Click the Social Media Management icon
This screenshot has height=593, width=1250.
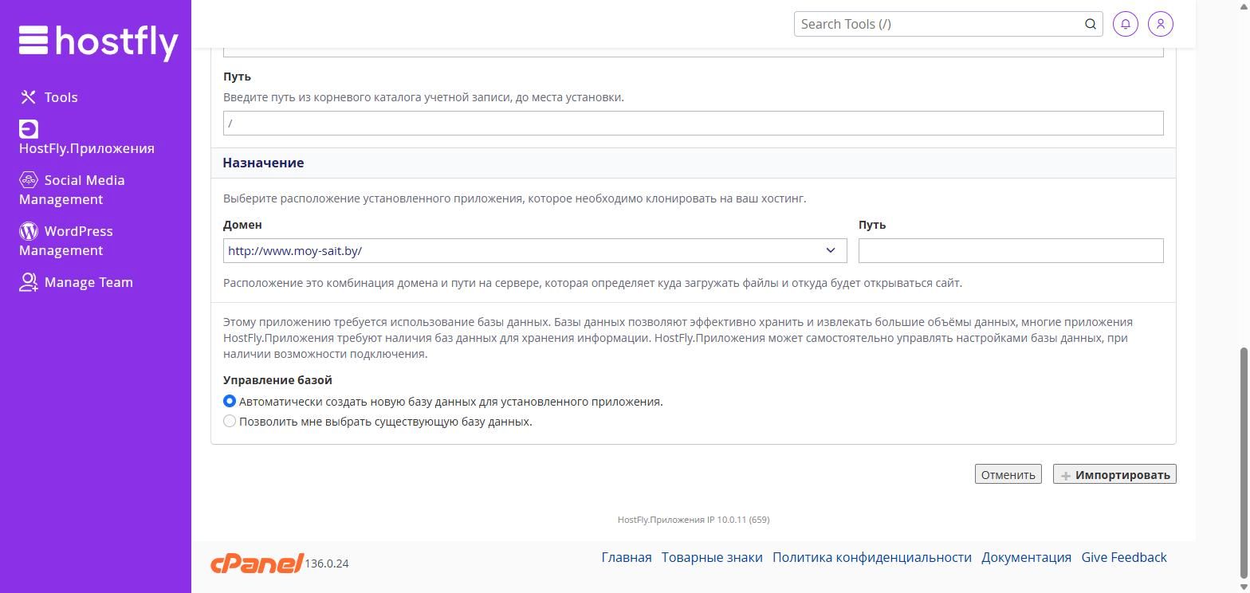click(x=29, y=180)
